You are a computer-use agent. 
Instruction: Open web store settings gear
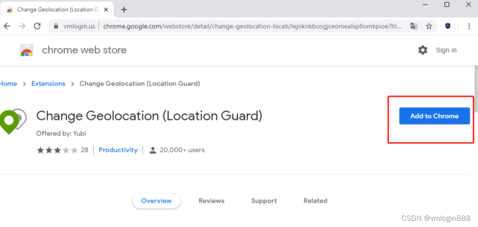[423, 50]
